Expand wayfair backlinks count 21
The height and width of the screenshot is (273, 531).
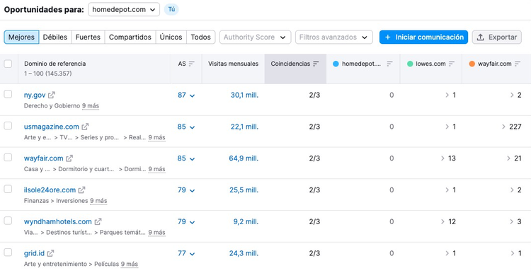pos(514,158)
